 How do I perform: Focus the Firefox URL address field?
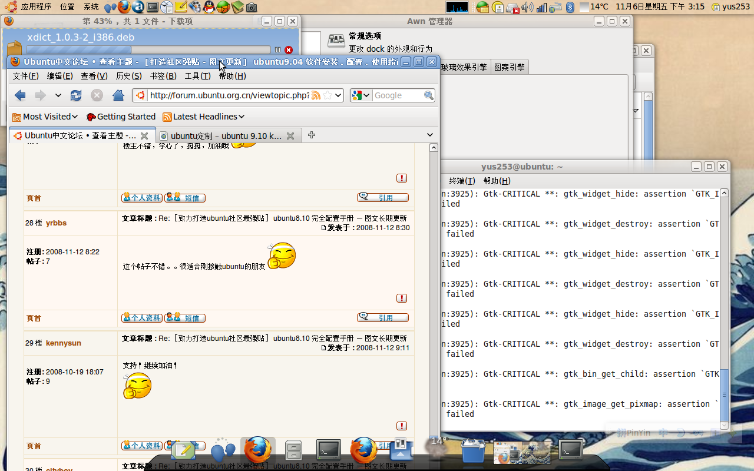pyautogui.click(x=229, y=95)
